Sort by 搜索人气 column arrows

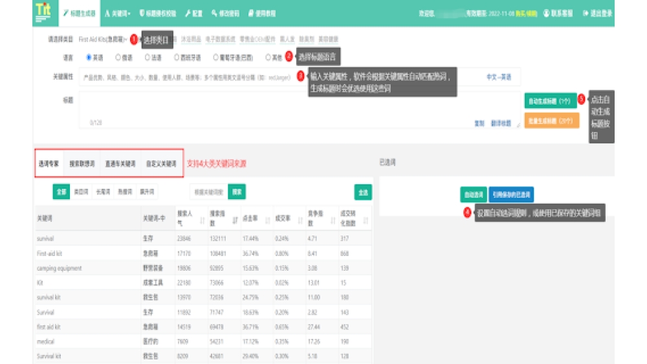click(x=202, y=220)
